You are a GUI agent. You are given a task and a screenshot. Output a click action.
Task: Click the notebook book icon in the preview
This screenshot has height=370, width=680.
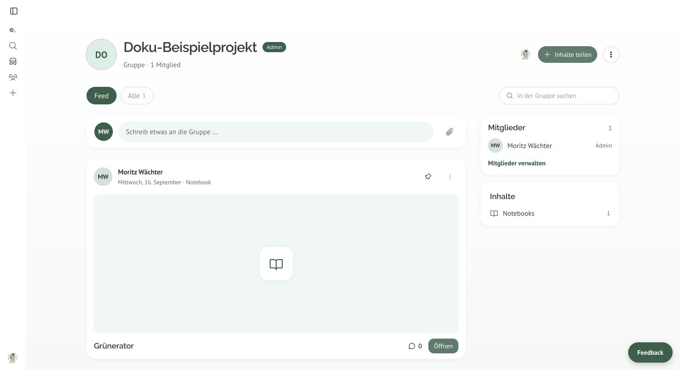pyautogui.click(x=276, y=264)
